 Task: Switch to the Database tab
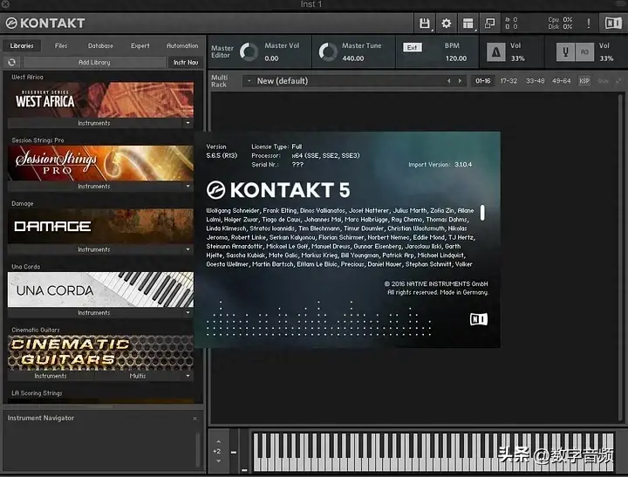pos(100,45)
